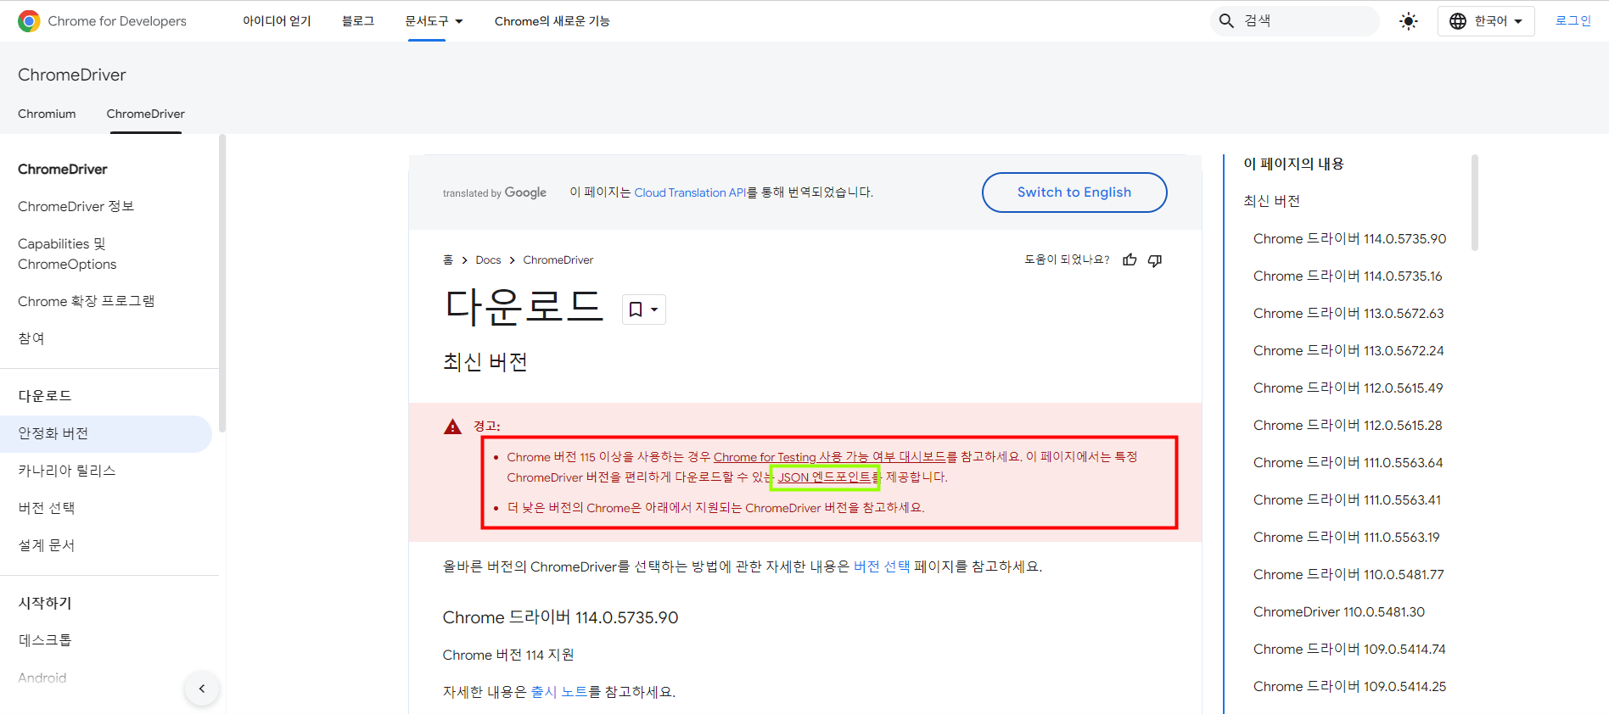
Task: Click the thumbs down not helpful icon
Action: [1155, 260]
